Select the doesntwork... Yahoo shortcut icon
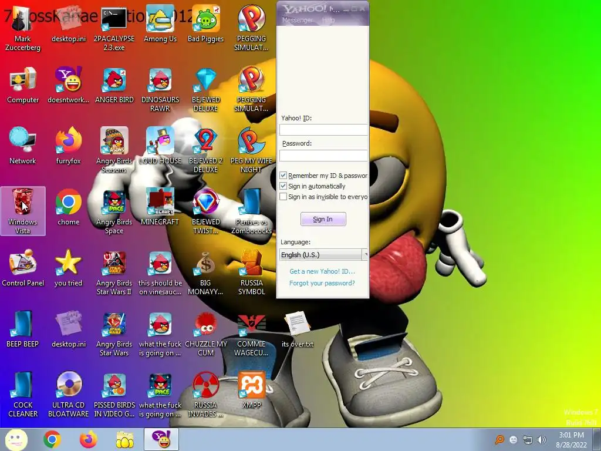This screenshot has width=601, height=451. 69,85
